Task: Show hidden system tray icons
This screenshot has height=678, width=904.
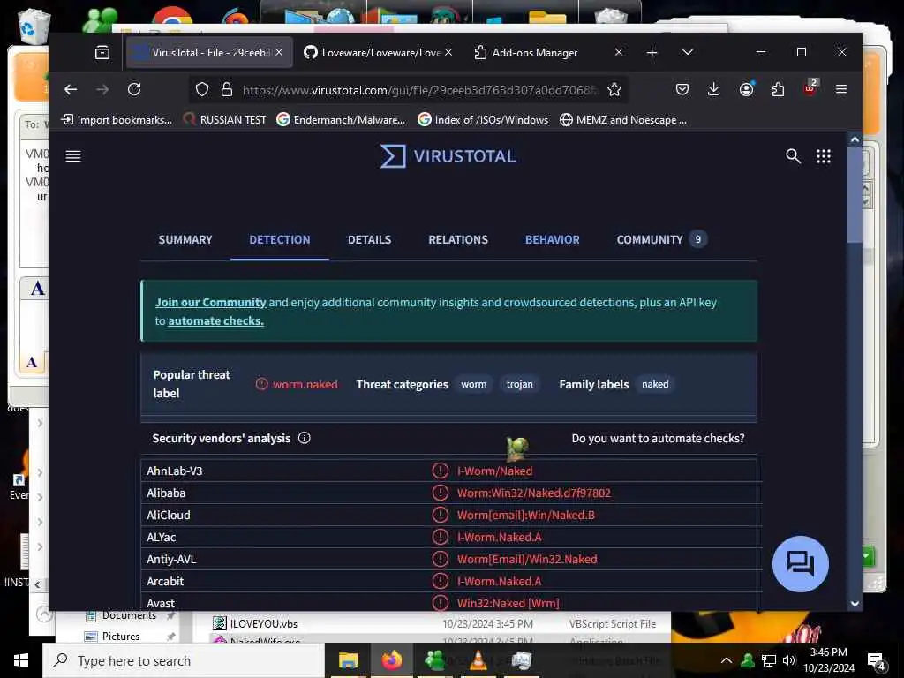Action: tap(727, 660)
